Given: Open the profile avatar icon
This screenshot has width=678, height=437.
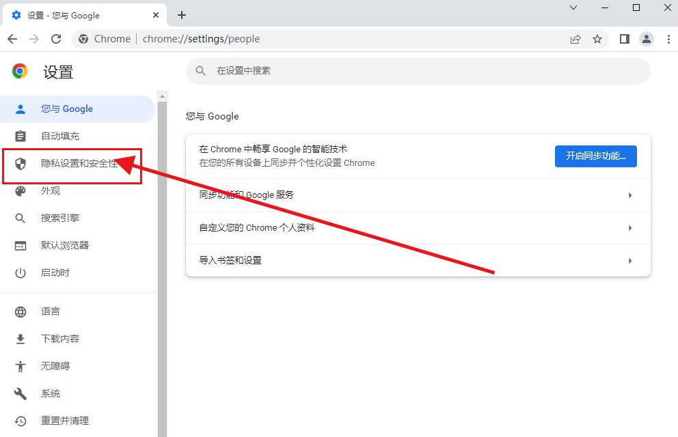Looking at the screenshot, I should (647, 39).
